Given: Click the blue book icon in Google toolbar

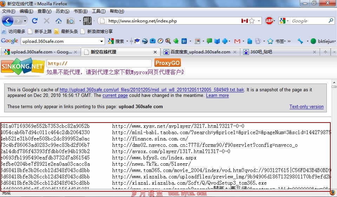Looking at the screenshot, I should (x=217, y=41).
